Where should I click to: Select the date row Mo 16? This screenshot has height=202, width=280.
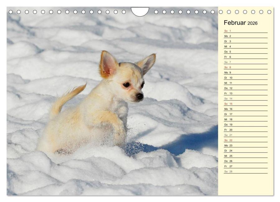tap(246, 109)
